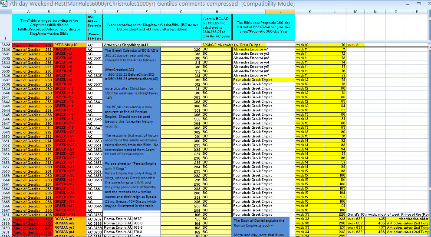Viewport: 431px width, 237px height.
Task: Click the 'Alexandra Emperor yr7' cell
Action: pos(263,75)
